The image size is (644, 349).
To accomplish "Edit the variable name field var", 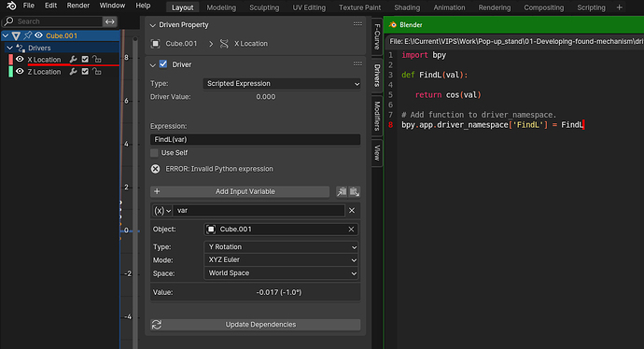I will (x=259, y=211).
